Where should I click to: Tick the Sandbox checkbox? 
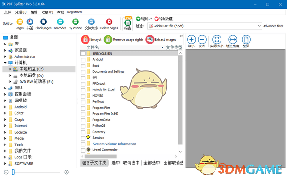(x=83, y=138)
